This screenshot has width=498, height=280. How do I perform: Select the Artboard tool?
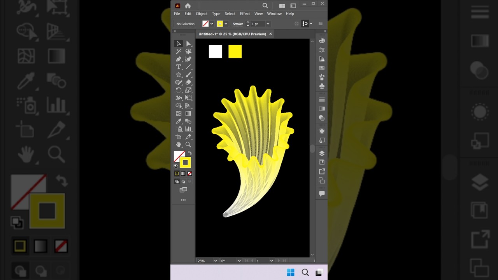[179, 137]
